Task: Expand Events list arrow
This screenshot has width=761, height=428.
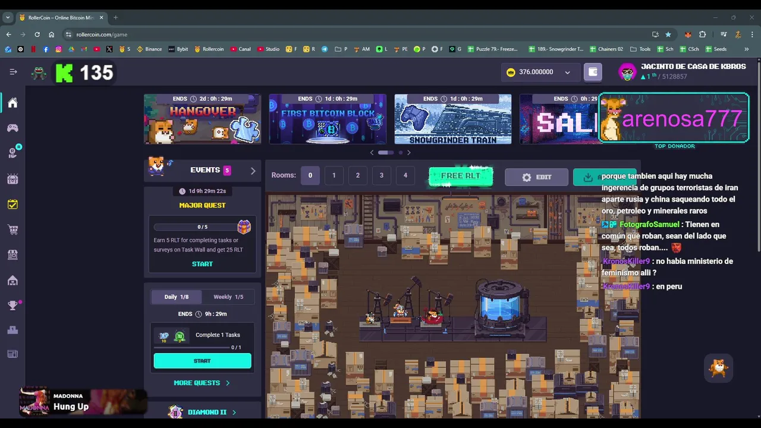Action: (253, 171)
